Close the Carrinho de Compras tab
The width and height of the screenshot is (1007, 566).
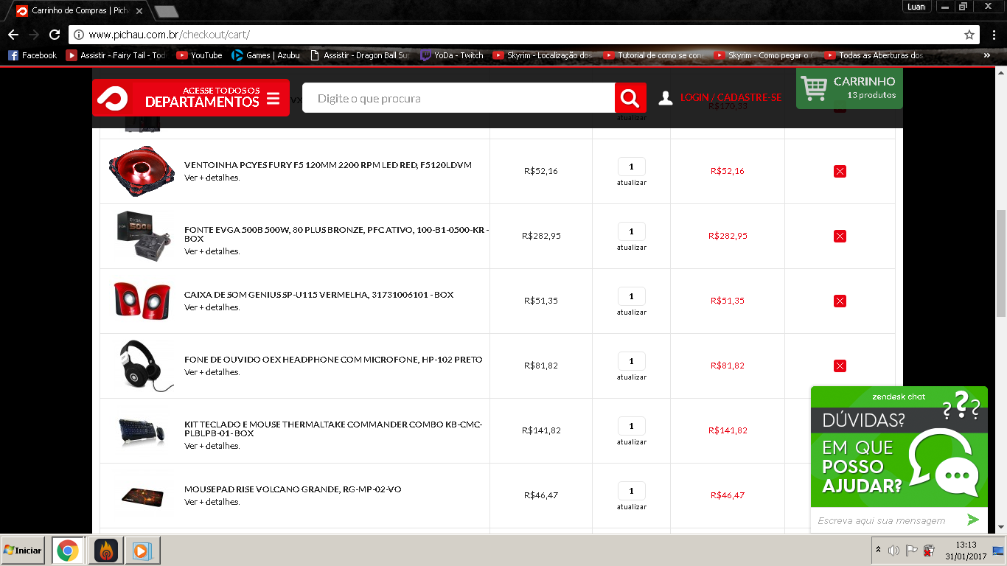click(139, 11)
